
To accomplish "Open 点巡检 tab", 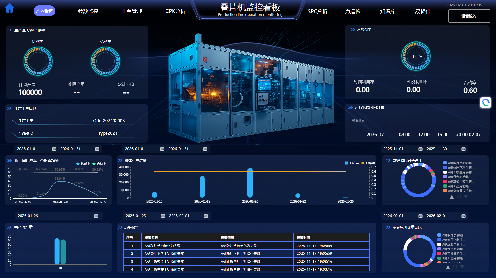I will pyautogui.click(x=353, y=11).
